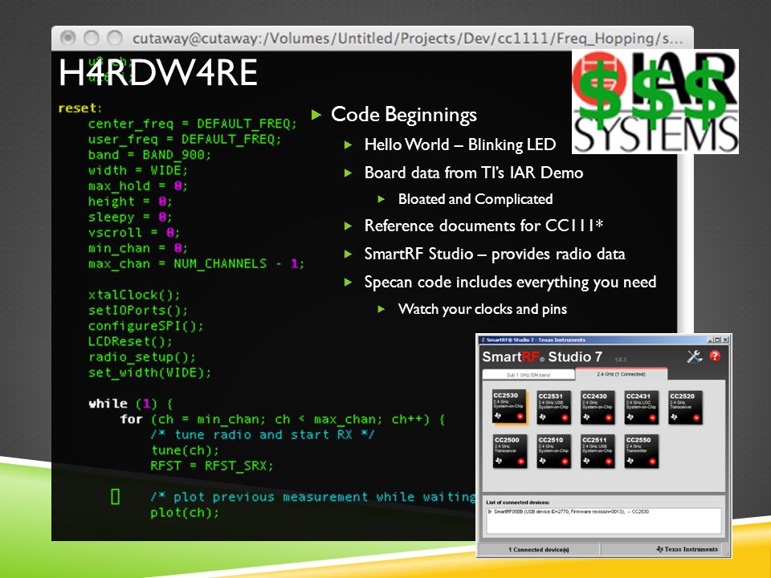Click 'SmartRF Studio – provides radio data' bullet

tap(495, 254)
